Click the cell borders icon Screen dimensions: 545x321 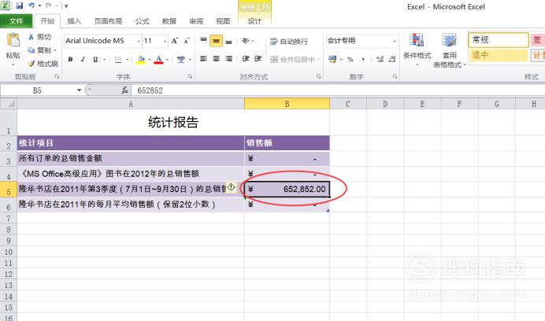pyautogui.click(x=118, y=60)
